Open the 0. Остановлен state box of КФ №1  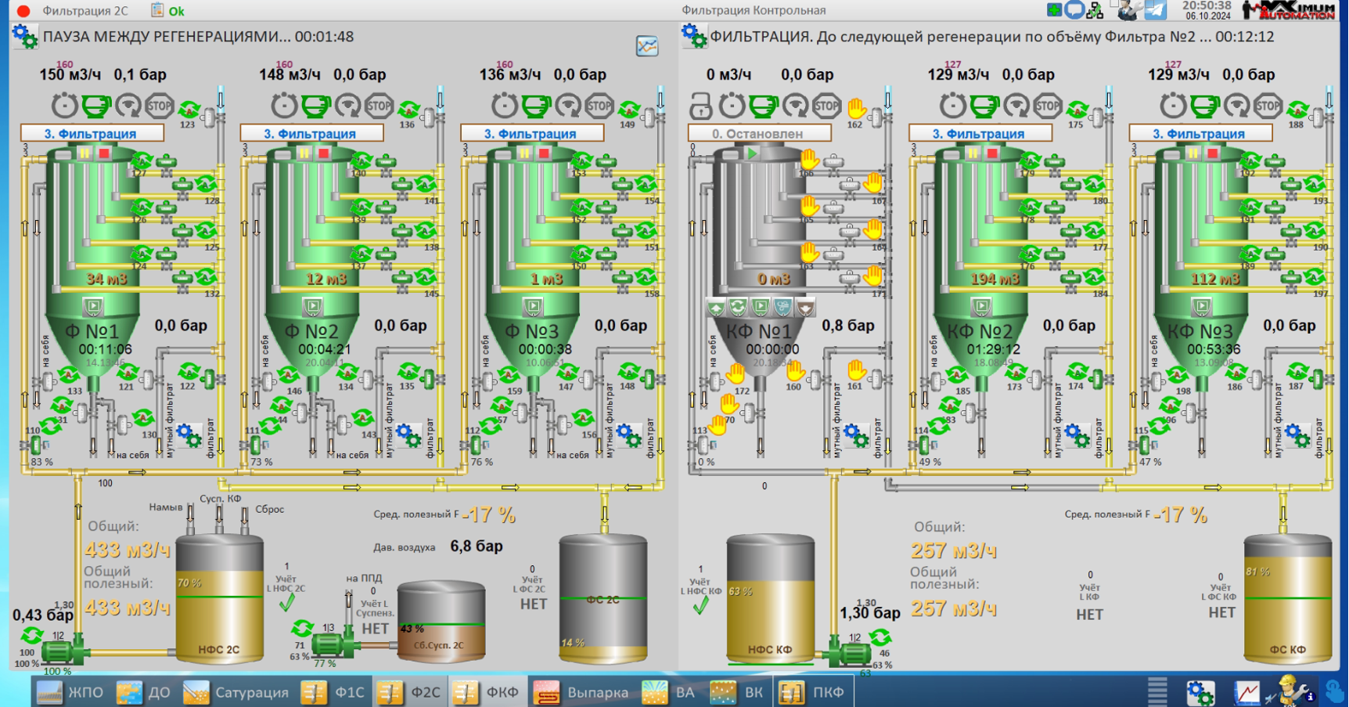pyautogui.click(x=759, y=133)
